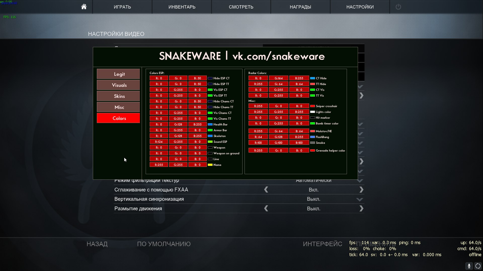Click Weapon on ground color swatch

click(x=210, y=153)
